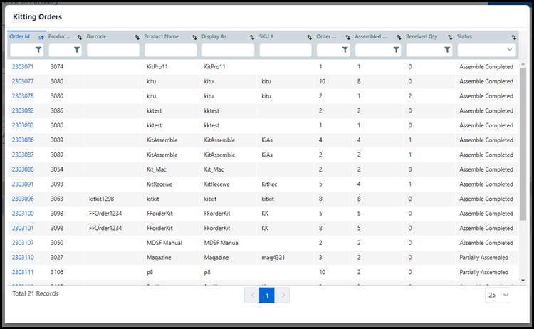Go to page 1 in pagination
Image resolution: width=534 pixels, height=329 pixels.
pyautogui.click(x=266, y=295)
